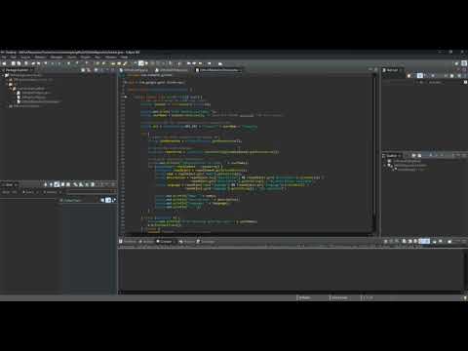Collapse the package folder containing the Java files
The width and height of the screenshot is (468, 351).
pos(11,89)
